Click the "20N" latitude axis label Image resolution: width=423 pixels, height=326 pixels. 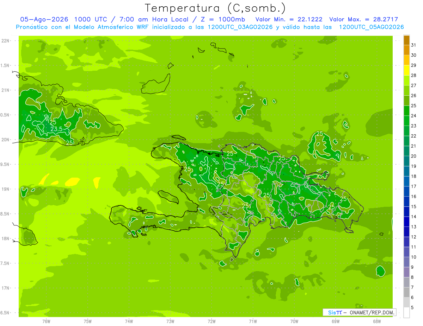[5, 140]
